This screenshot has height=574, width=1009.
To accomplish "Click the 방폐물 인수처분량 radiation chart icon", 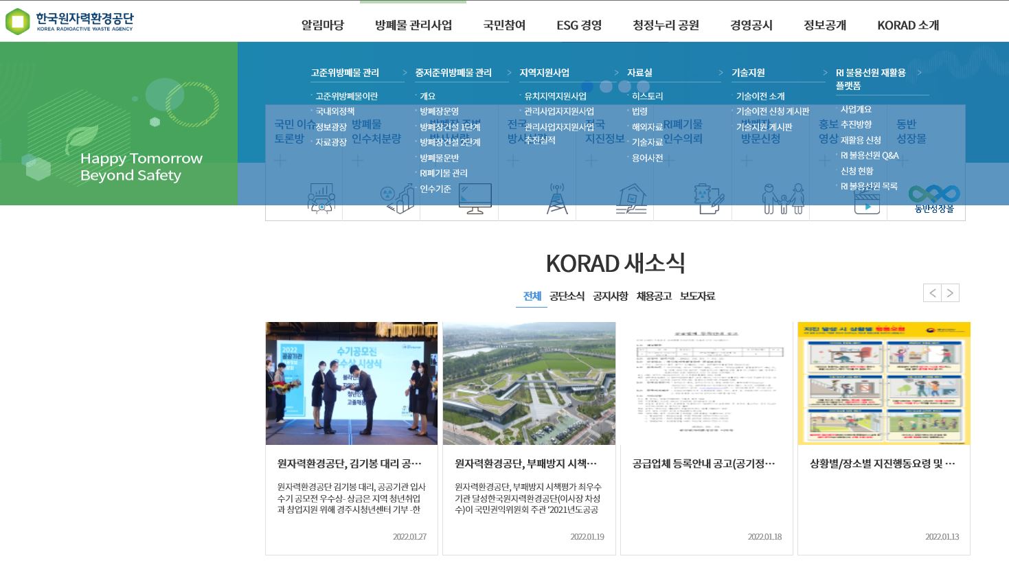I will [x=398, y=198].
